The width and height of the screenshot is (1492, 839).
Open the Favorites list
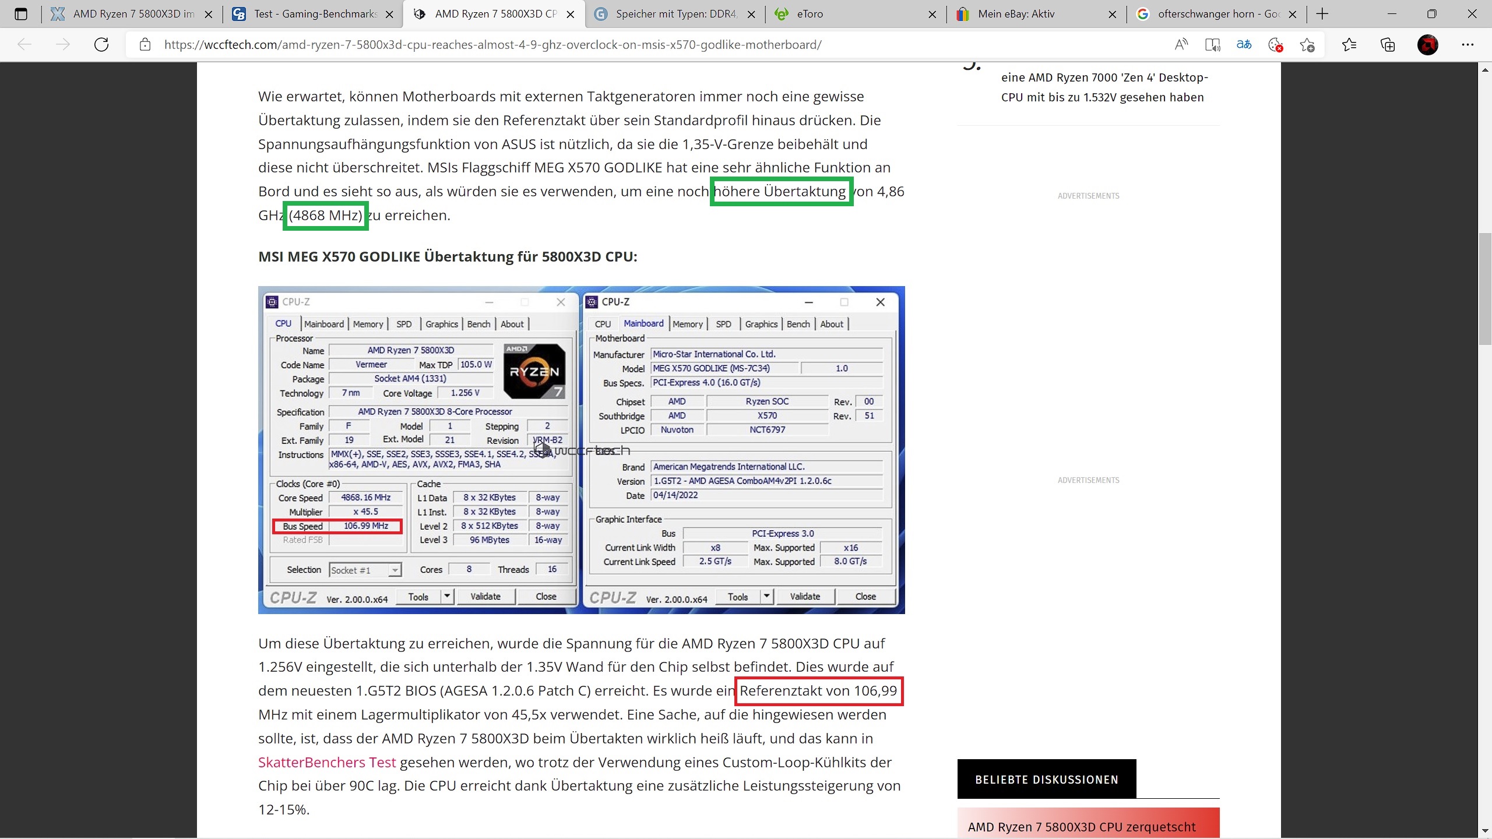[x=1349, y=45]
